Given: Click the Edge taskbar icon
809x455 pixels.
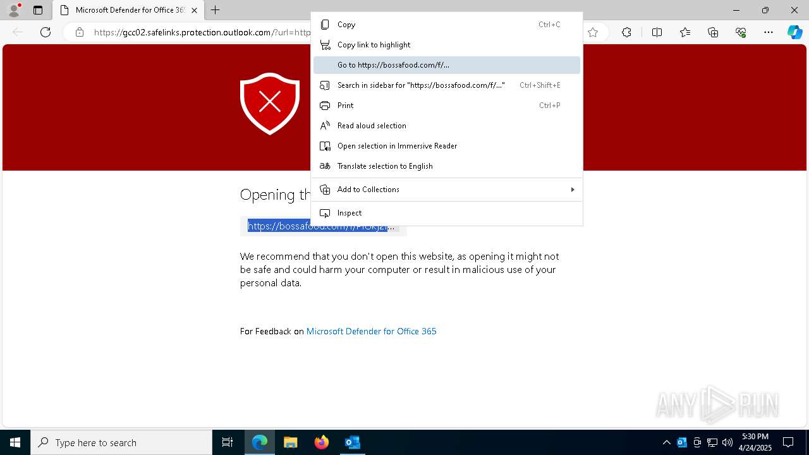Looking at the screenshot, I should pos(260,442).
